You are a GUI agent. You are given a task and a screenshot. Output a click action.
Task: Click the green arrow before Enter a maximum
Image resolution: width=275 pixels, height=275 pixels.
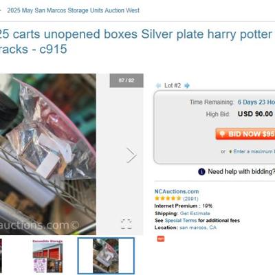click(x=230, y=151)
